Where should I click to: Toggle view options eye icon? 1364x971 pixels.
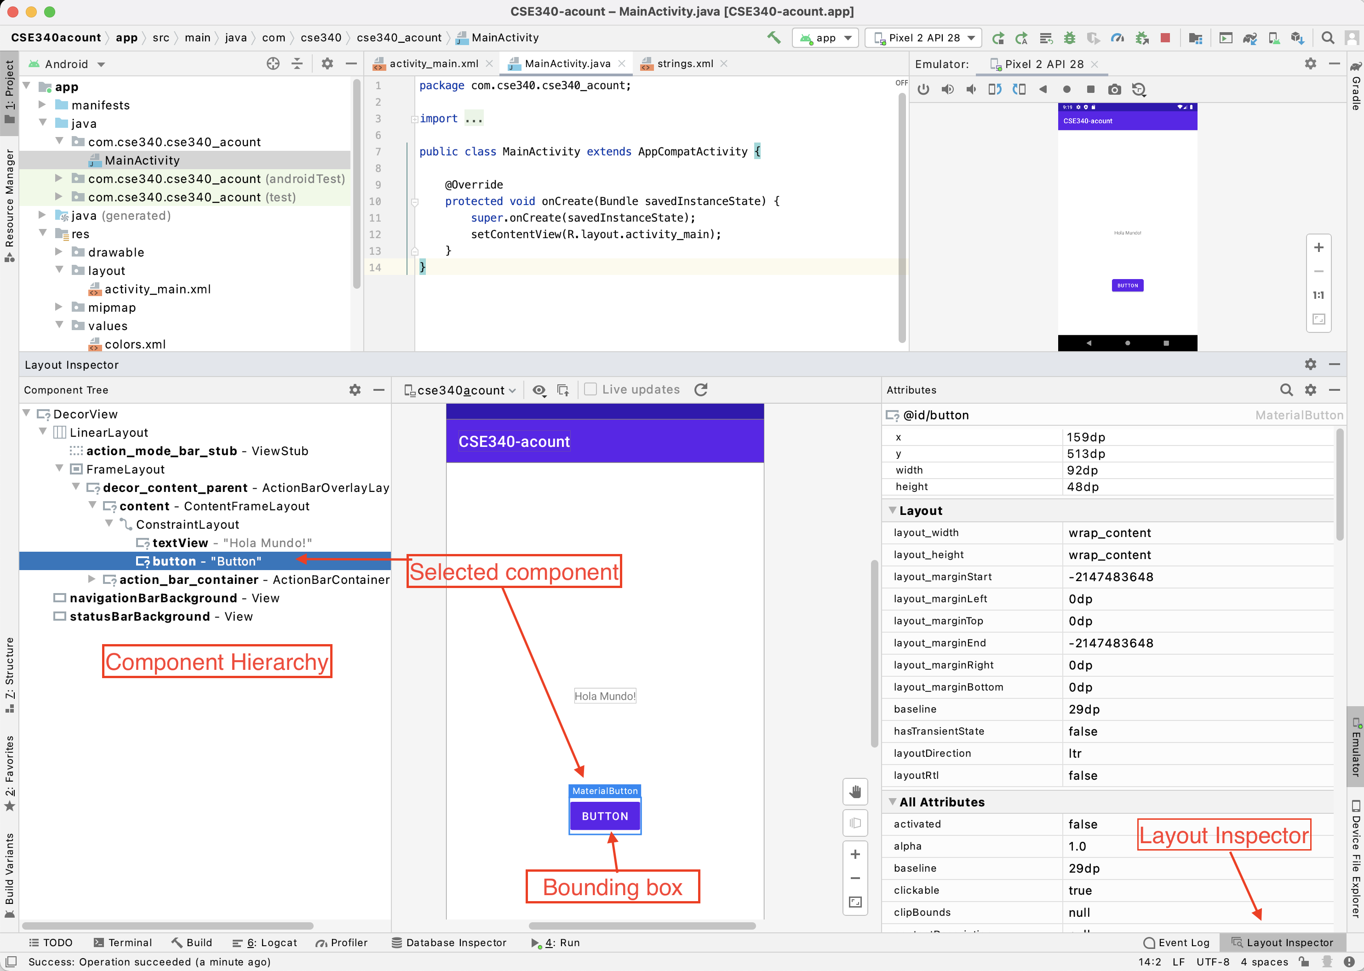click(x=539, y=390)
